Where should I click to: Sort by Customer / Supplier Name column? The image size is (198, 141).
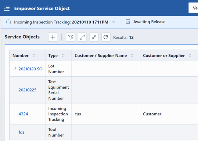point(132,56)
